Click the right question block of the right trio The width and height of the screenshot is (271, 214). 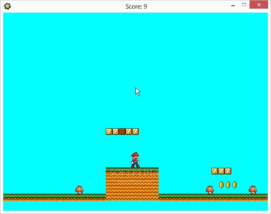[228, 171]
